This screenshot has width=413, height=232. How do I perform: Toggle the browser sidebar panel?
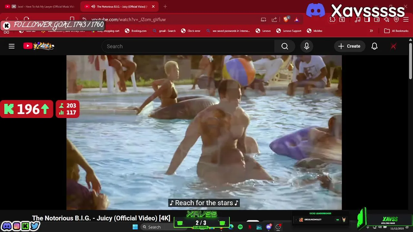click(367, 19)
